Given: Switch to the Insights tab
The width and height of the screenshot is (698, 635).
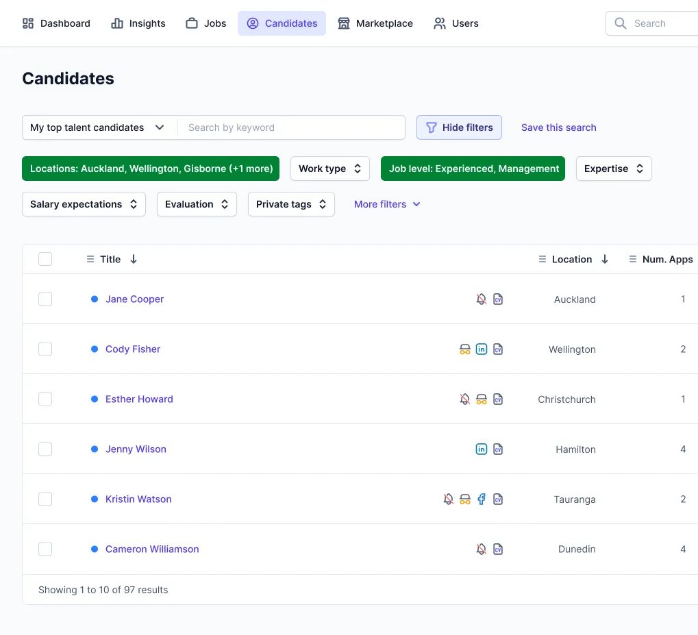Looking at the screenshot, I should [x=138, y=23].
